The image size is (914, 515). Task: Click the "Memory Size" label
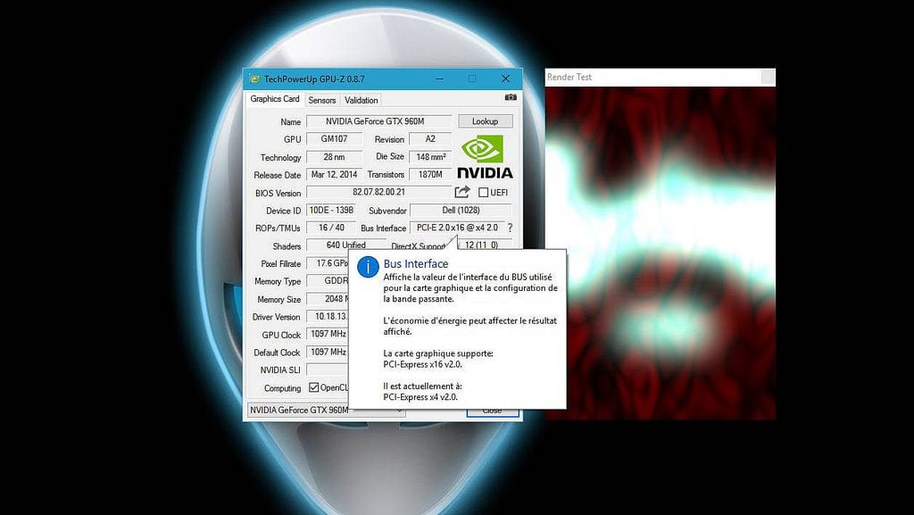279,299
